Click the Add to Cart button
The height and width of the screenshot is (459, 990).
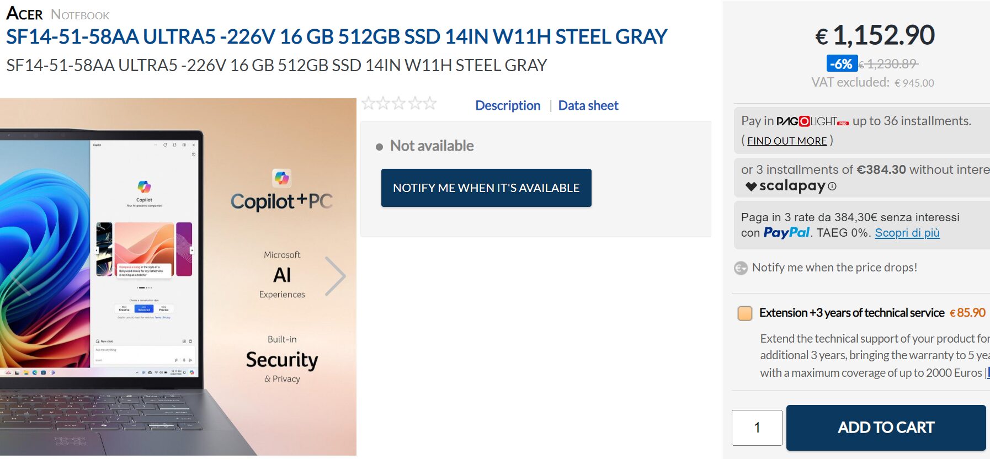click(886, 428)
